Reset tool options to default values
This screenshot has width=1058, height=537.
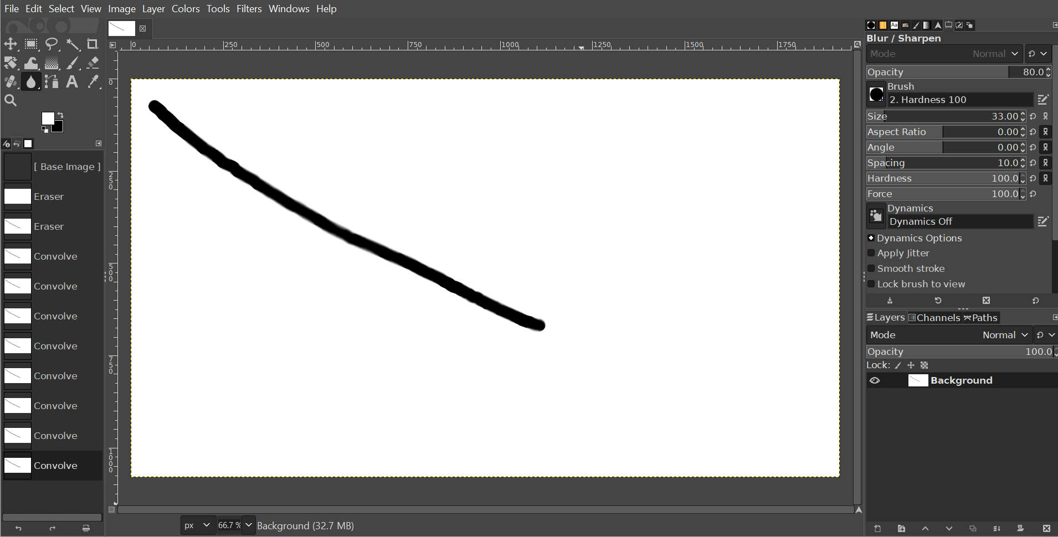[1035, 301]
